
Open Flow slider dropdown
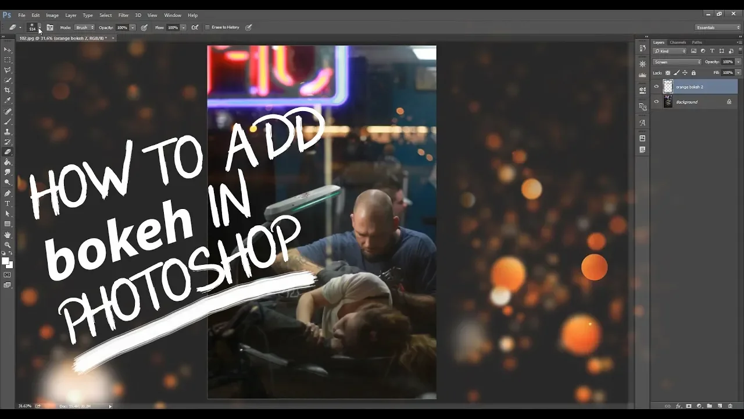tap(183, 27)
